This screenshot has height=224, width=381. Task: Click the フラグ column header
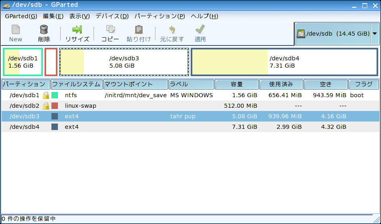tap(364, 84)
